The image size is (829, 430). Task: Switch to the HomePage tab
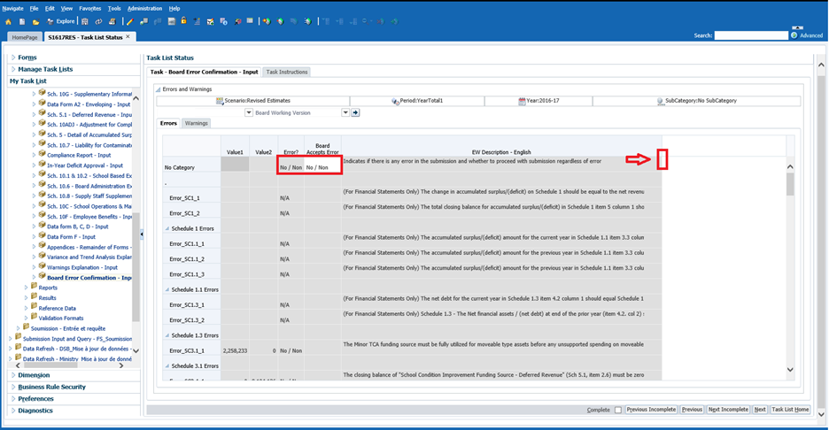point(25,37)
